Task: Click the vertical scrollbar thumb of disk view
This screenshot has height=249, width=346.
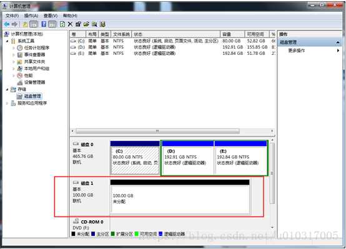Action: (x=272, y=173)
